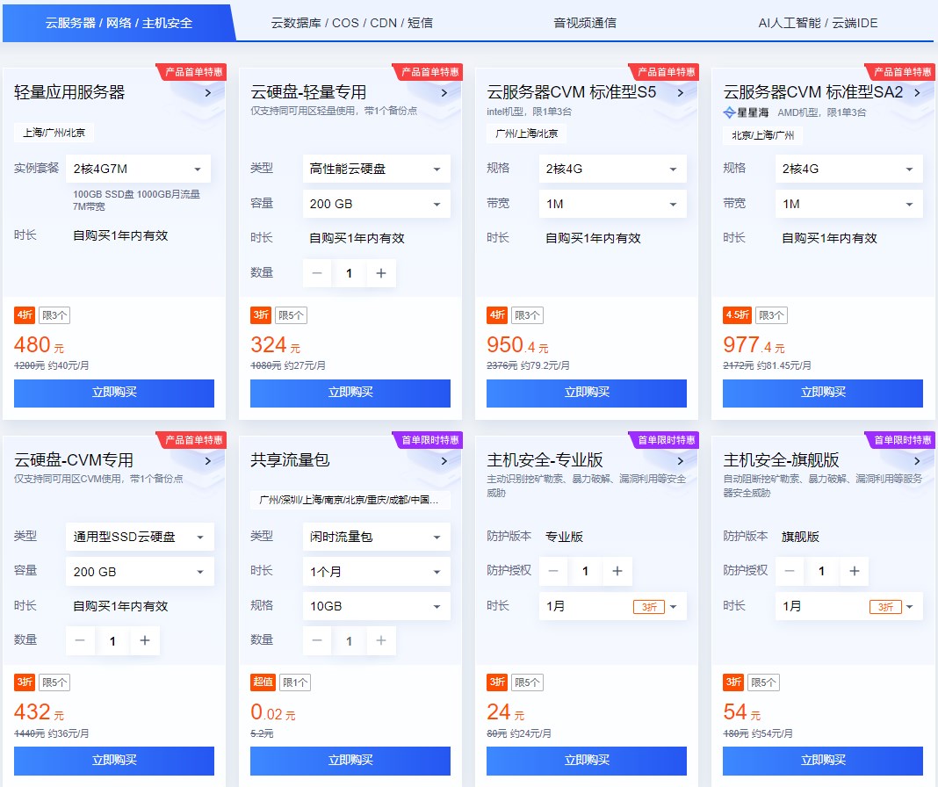
Task: Click the arrow icon beside 云硬盘-轻量专用 title
Action: 444,91
